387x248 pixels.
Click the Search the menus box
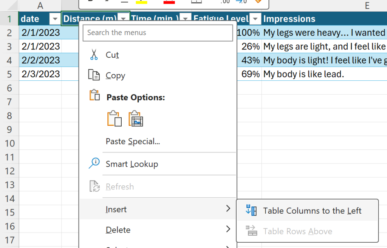pos(158,33)
